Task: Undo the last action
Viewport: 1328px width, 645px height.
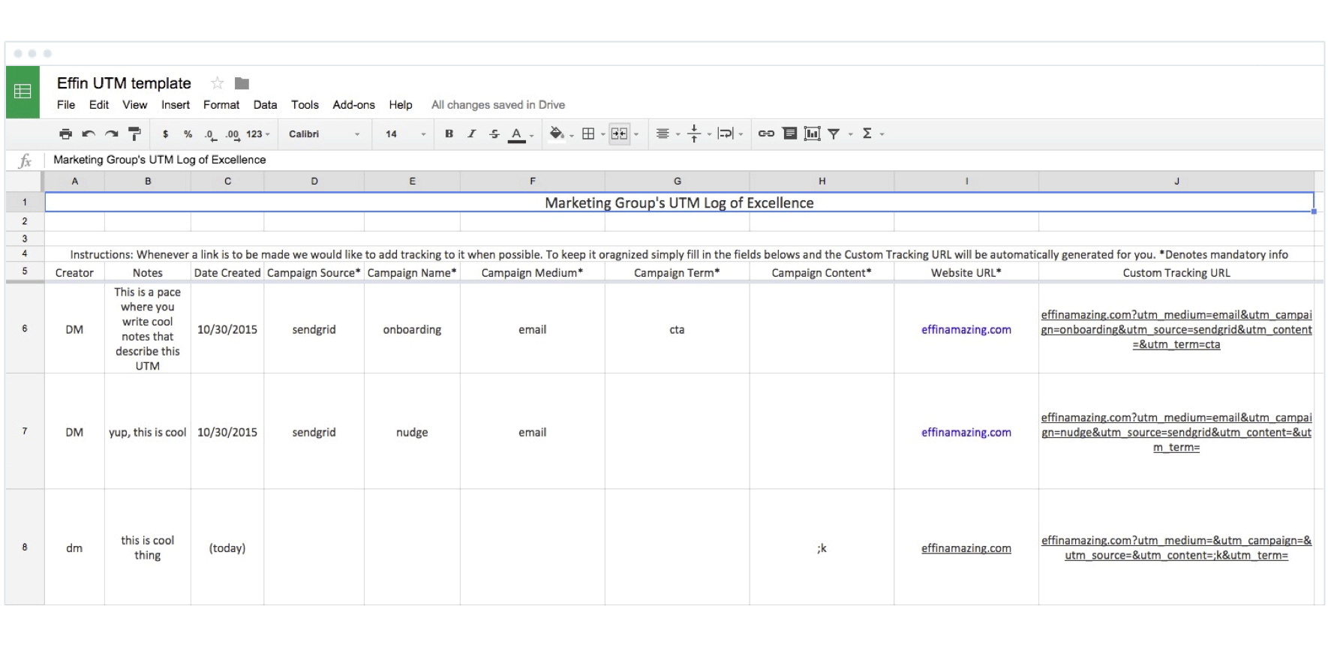Action: (x=89, y=134)
